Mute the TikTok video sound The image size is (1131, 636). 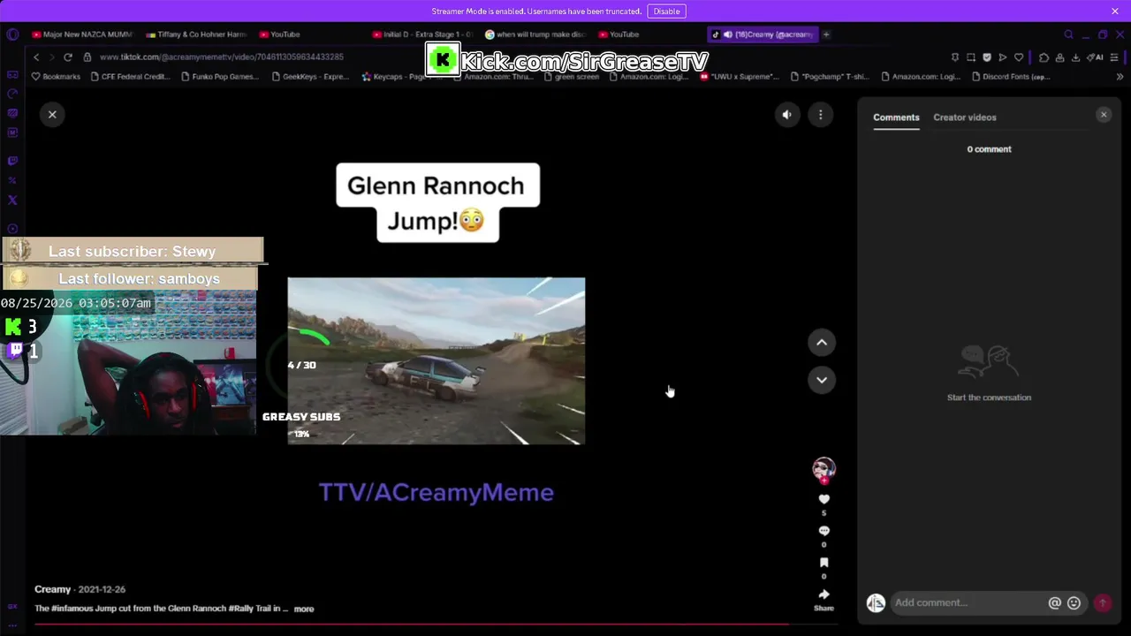pyautogui.click(x=786, y=114)
